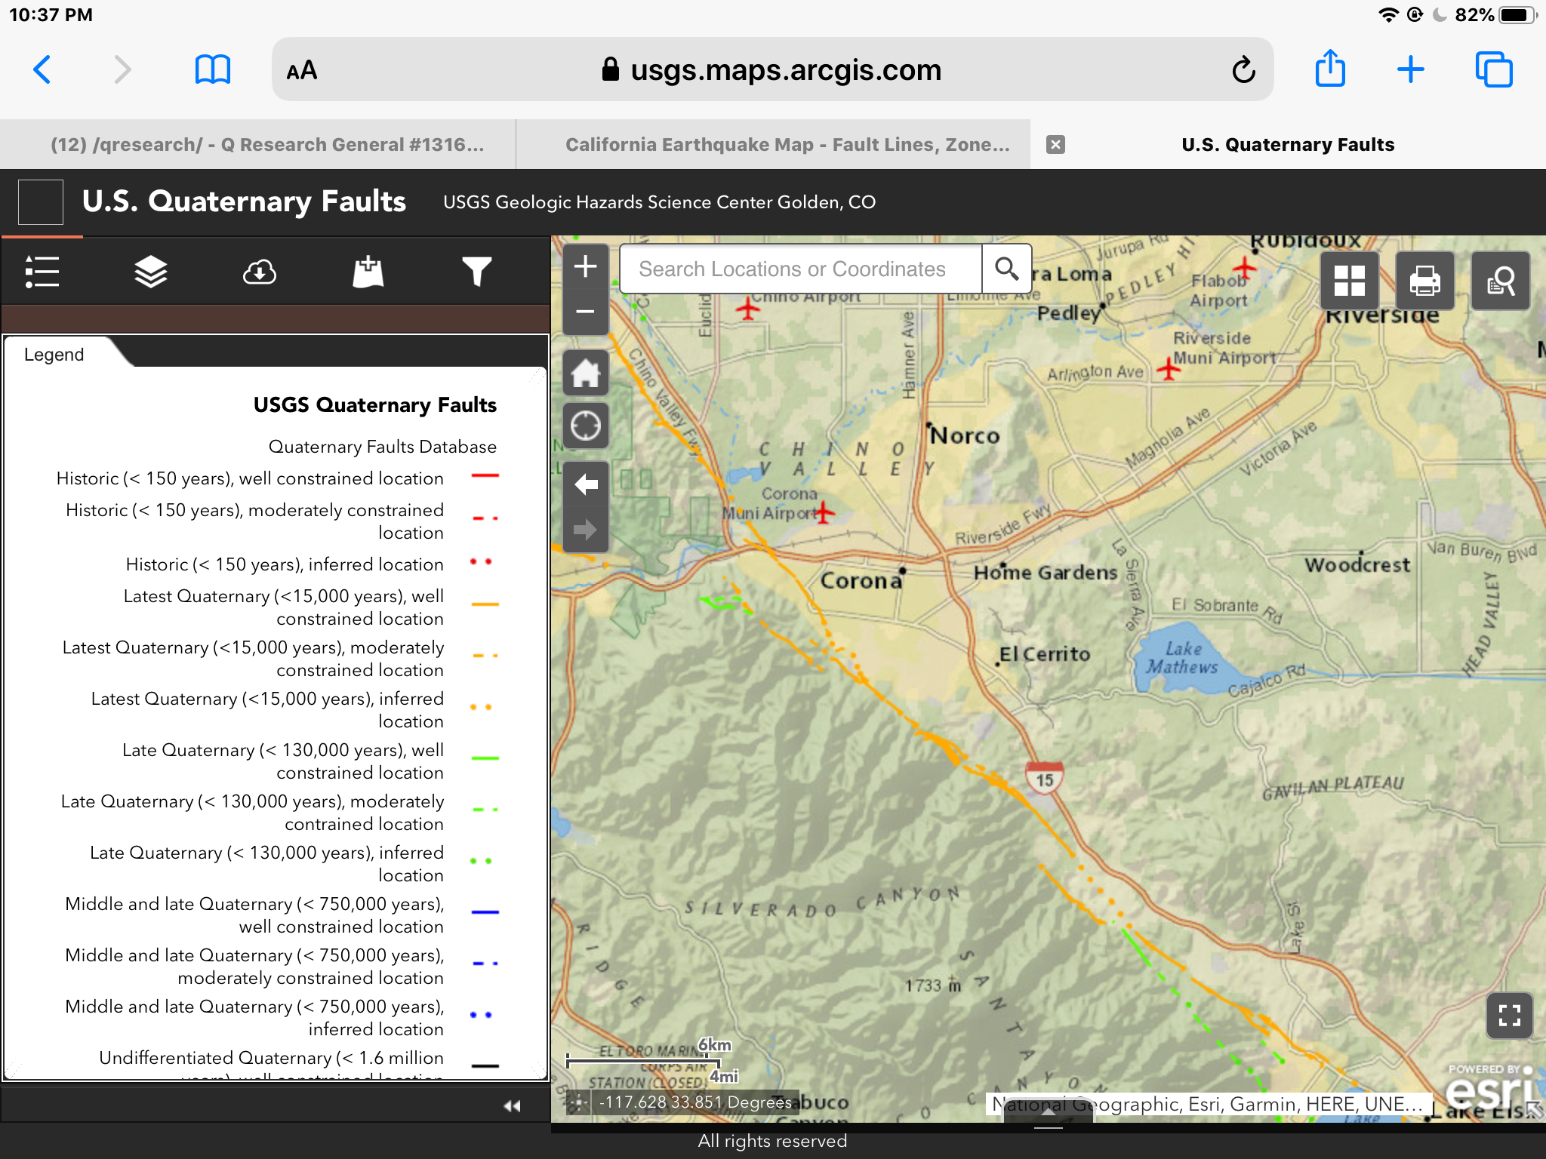Open the print map widget
The height and width of the screenshot is (1159, 1546).
[x=1425, y=281]
